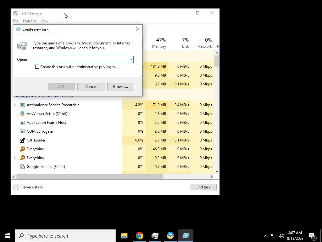Screen dimensions: 322x242
Task: Click horizontal scrollbar right arrow
Action: (x=212, y=176)
